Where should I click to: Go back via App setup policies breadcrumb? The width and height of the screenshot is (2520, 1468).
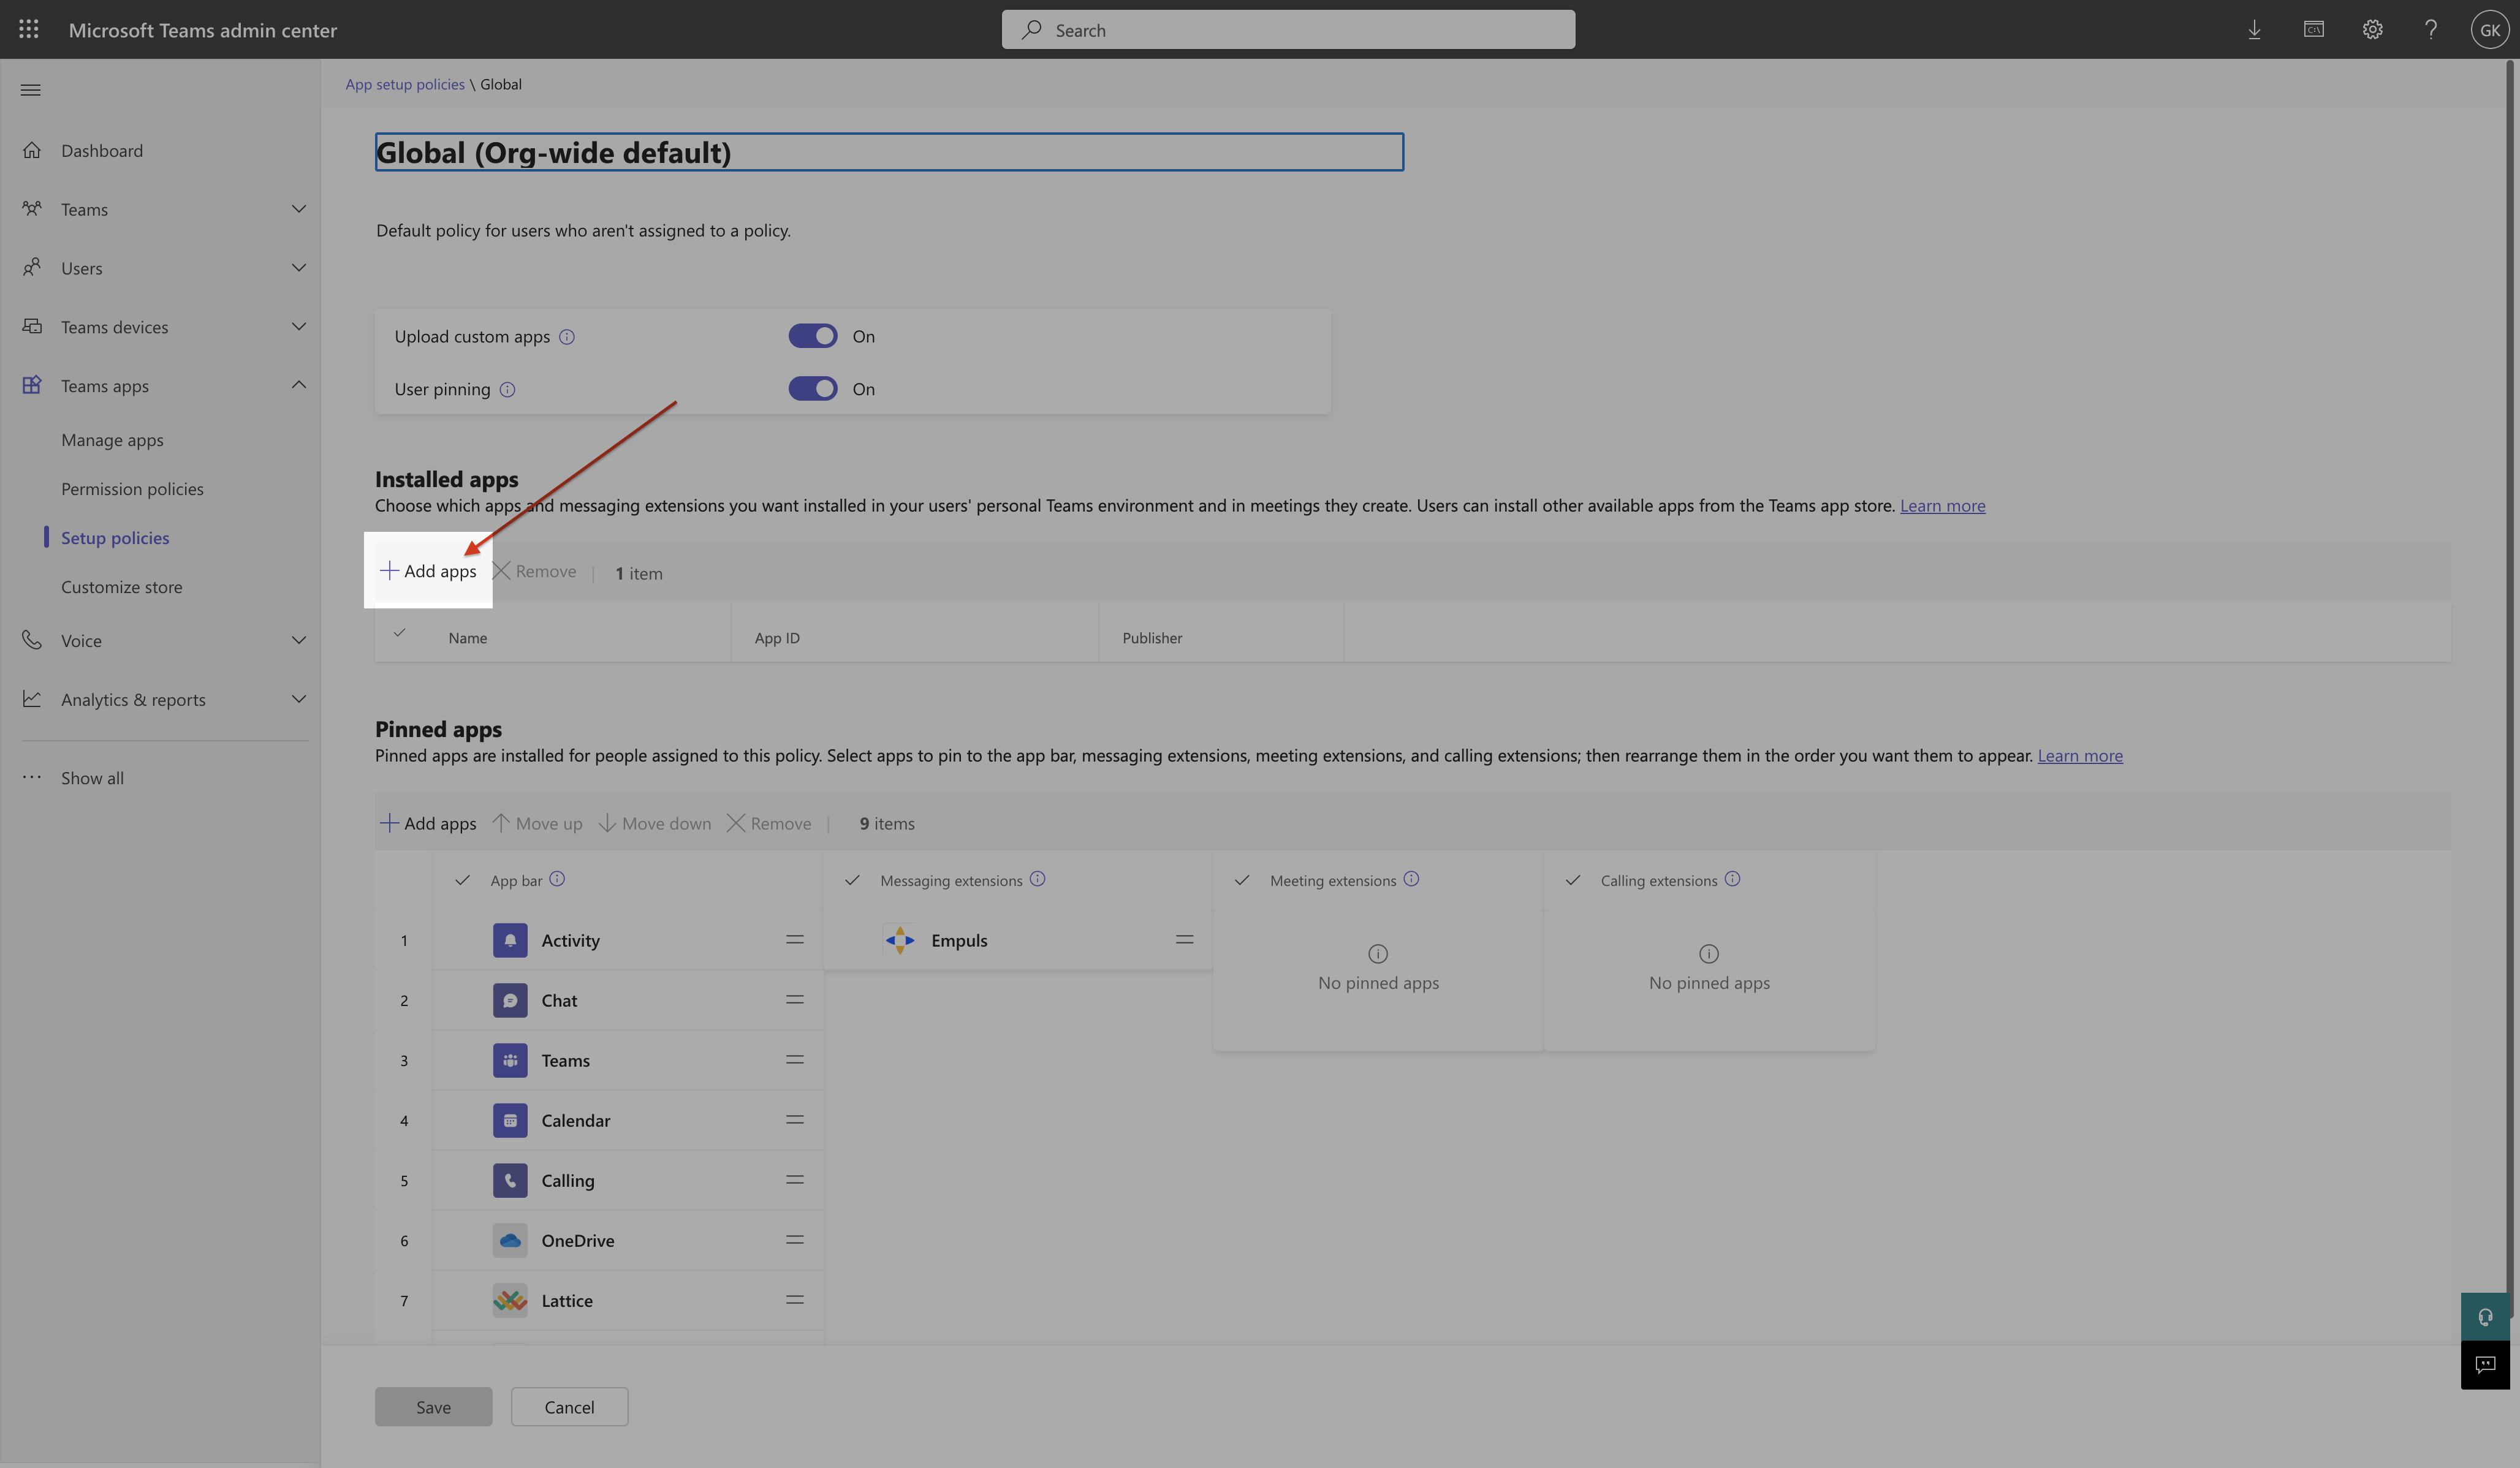click(405, 84)
